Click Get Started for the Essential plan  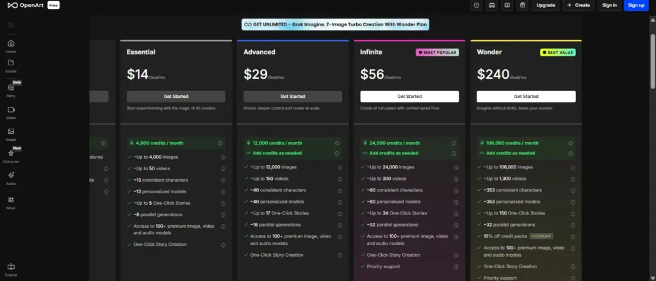tap(176, 97)
